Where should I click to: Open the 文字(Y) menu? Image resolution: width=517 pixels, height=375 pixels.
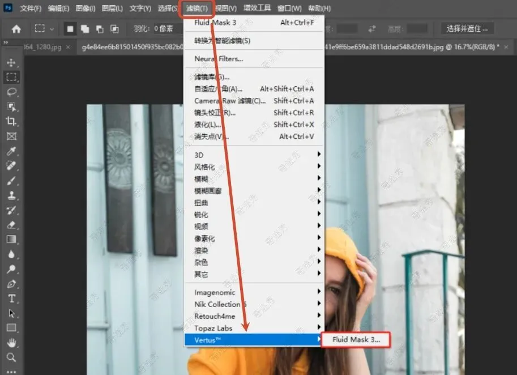(140, 8)
